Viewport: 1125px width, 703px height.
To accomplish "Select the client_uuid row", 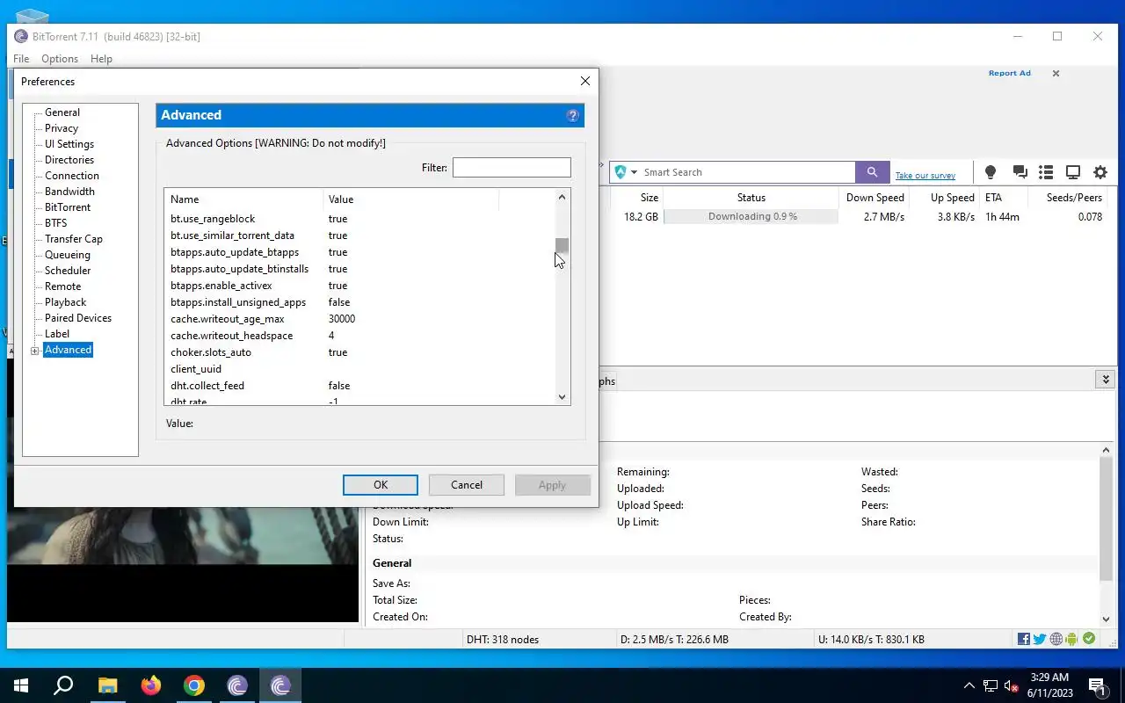I will tap(359, 369).
